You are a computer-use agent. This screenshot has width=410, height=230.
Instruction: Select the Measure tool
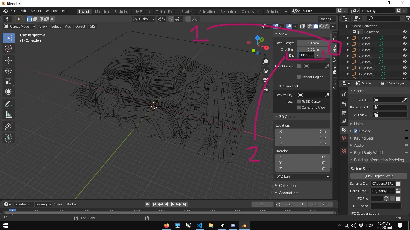point(8,114)
